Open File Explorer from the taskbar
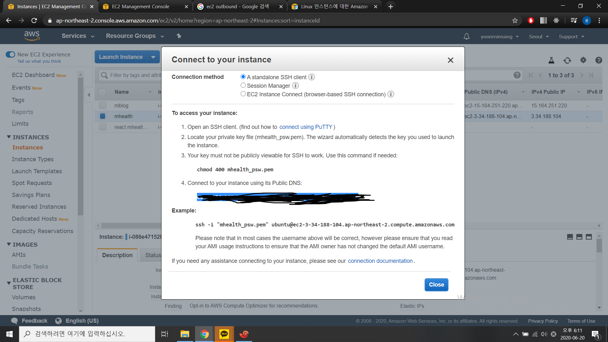The width and height of the screenshot is (608, 342). pyautogui.click(x=185, y=334)
